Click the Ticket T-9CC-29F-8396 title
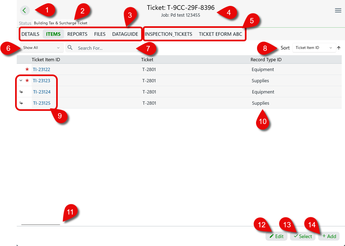 pyautogui.click(x=181, y=8)
